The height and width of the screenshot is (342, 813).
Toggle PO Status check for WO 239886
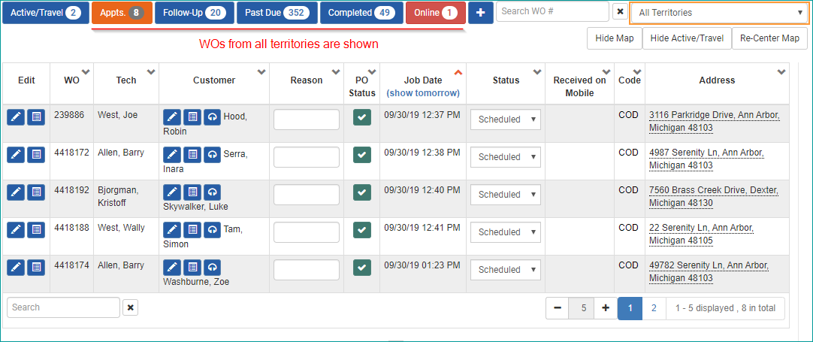(x=362, y=117)
